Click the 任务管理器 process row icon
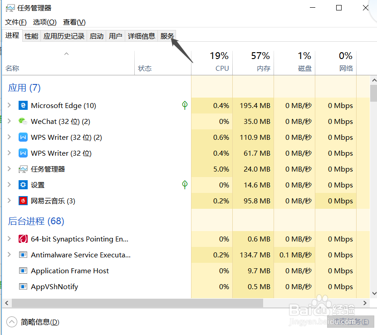Screen dimensions: 377x335 tap(23, 169)
